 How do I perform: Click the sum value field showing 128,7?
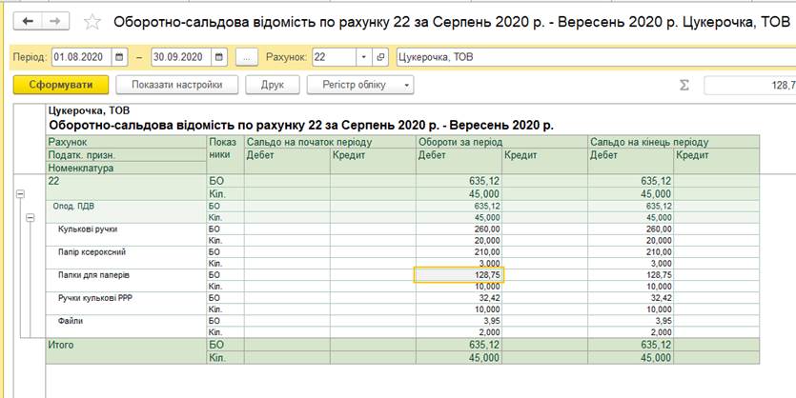tap(749, 85)
